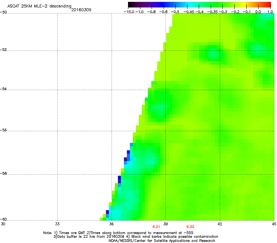Click the plot title 'ASCAT 25KM MLE-2 descending'

click(x=39, y=6)
